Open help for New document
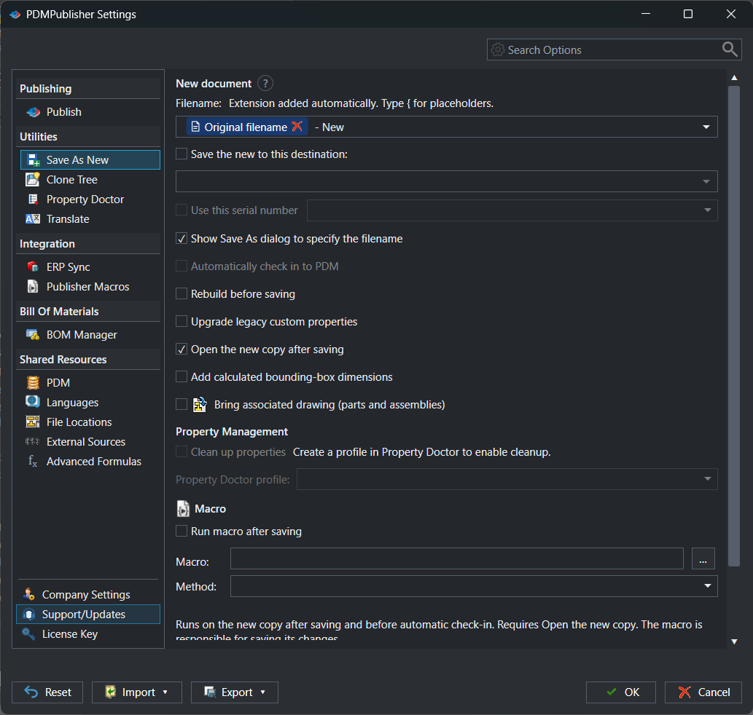The width and height of the screenshot is (753, 715). [265, 84]
